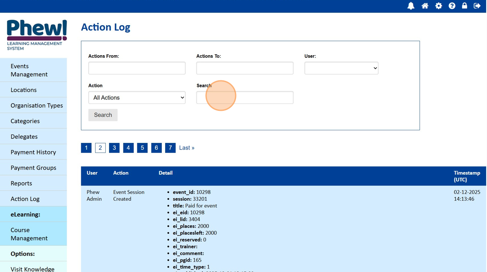Click the Detail column header
The height and width of the screenshot is (272, 487).
pyautogui.click(x=166, y=173)
